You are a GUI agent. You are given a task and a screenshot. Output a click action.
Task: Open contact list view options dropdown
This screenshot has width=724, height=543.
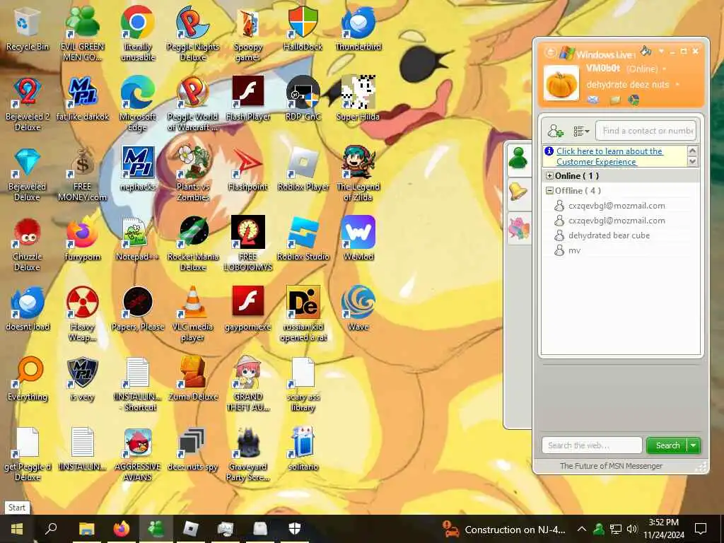(581, 131)
